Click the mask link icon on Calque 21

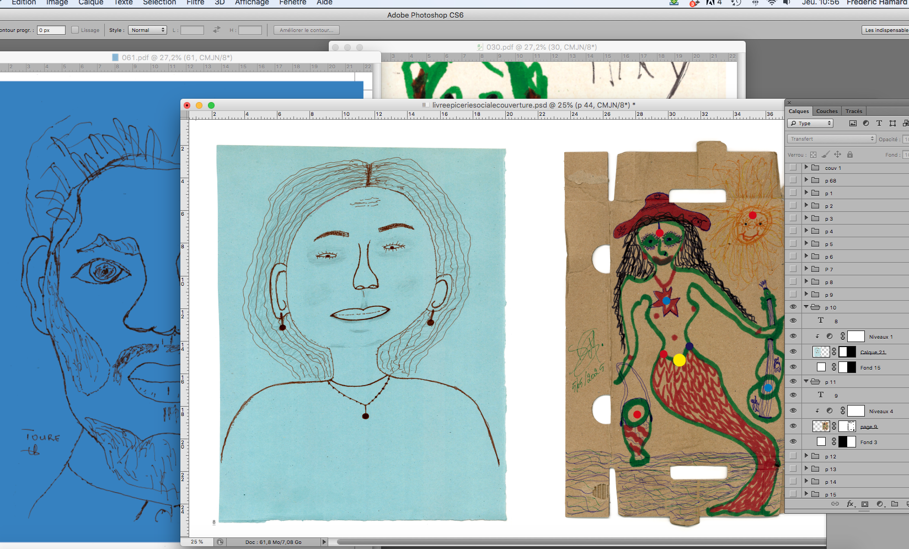pos(834,351)
